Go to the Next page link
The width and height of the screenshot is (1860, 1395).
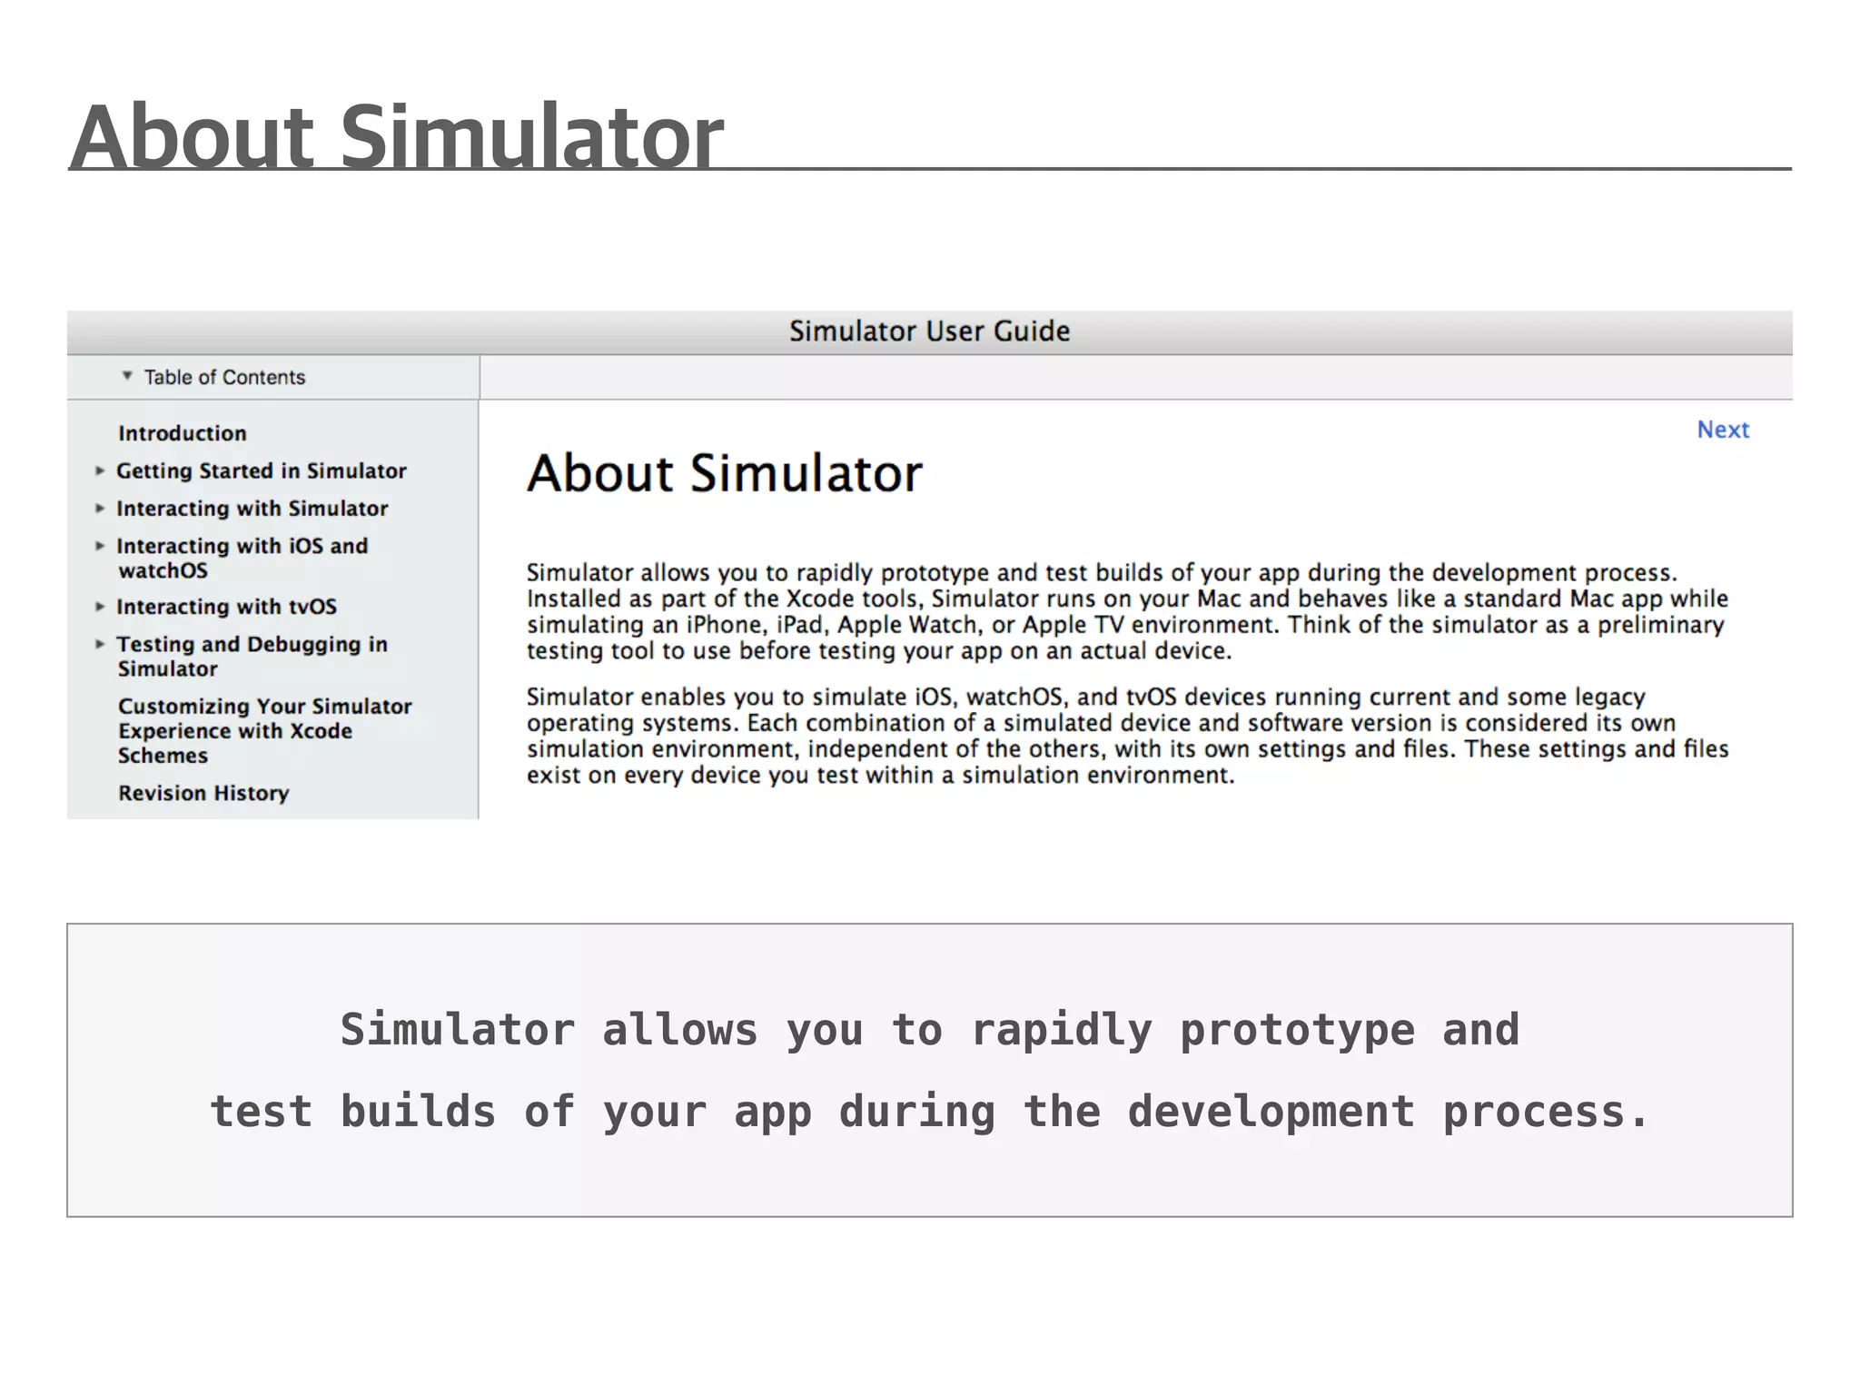[x=1722, y=430]
